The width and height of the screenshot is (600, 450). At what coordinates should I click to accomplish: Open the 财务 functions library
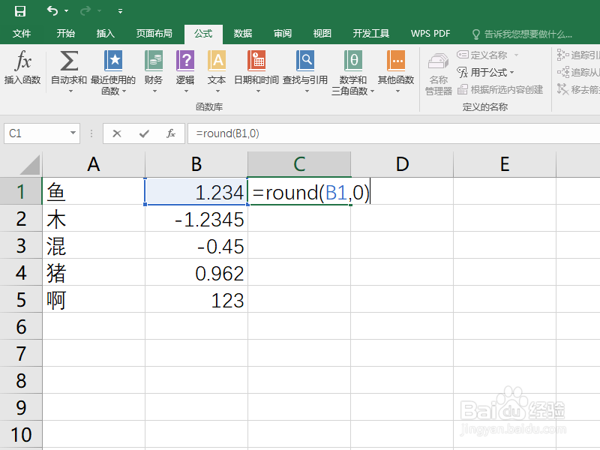154,72
